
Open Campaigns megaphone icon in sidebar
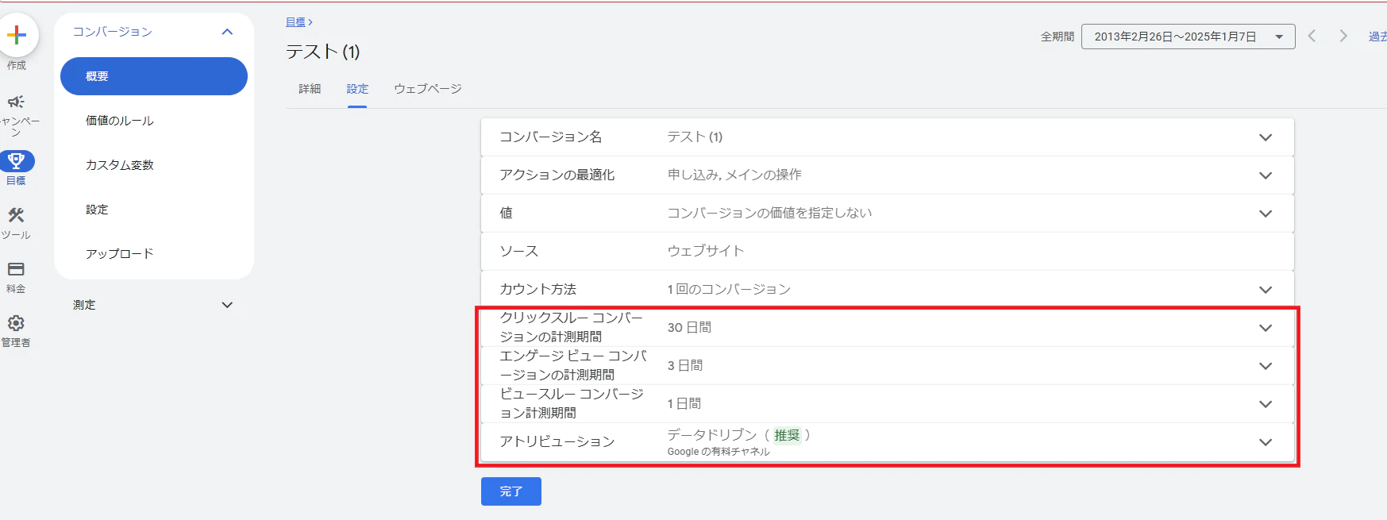click(x=16, y=102)
